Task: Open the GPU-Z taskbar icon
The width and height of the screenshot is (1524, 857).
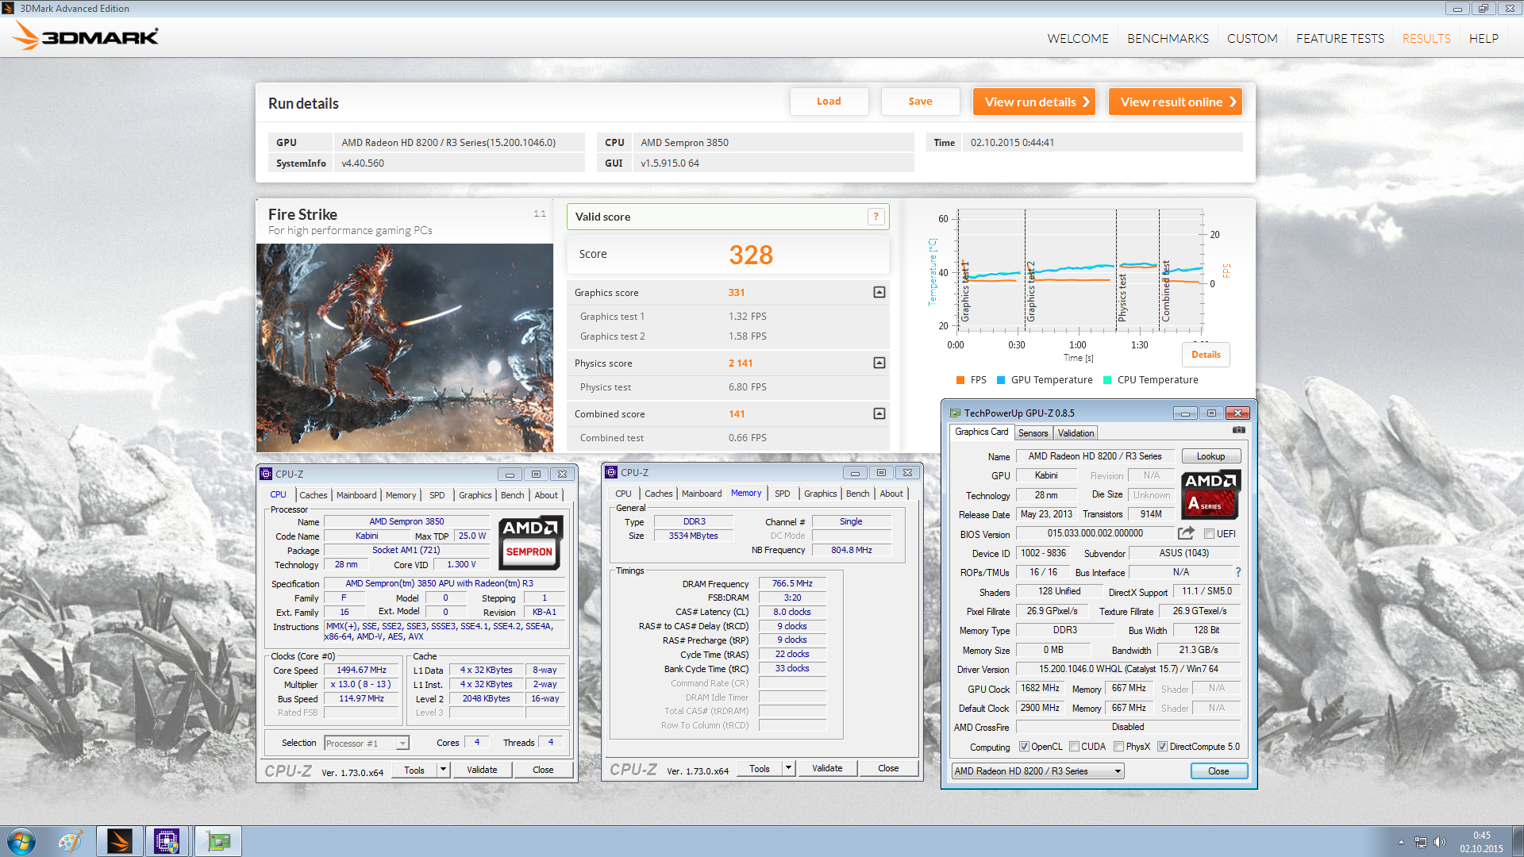Action: click(217, 841)
